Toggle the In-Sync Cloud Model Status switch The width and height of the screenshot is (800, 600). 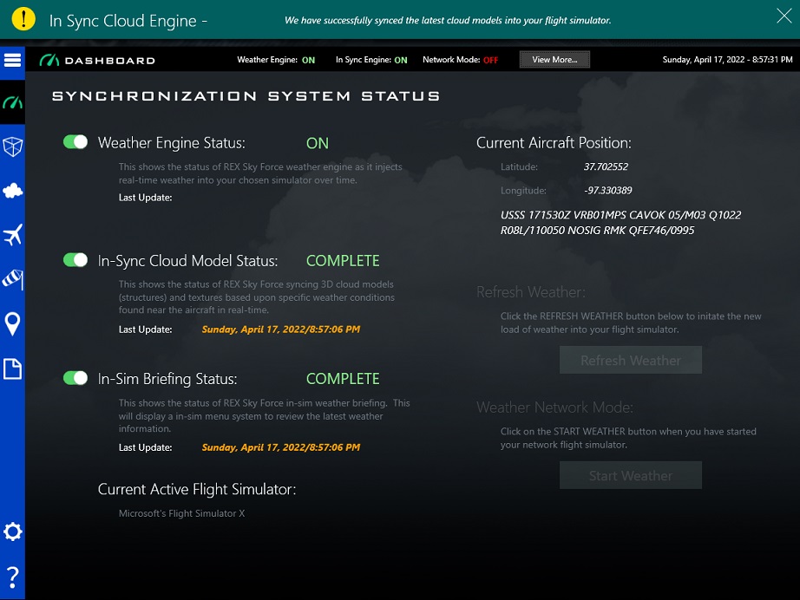pos(75,260)
